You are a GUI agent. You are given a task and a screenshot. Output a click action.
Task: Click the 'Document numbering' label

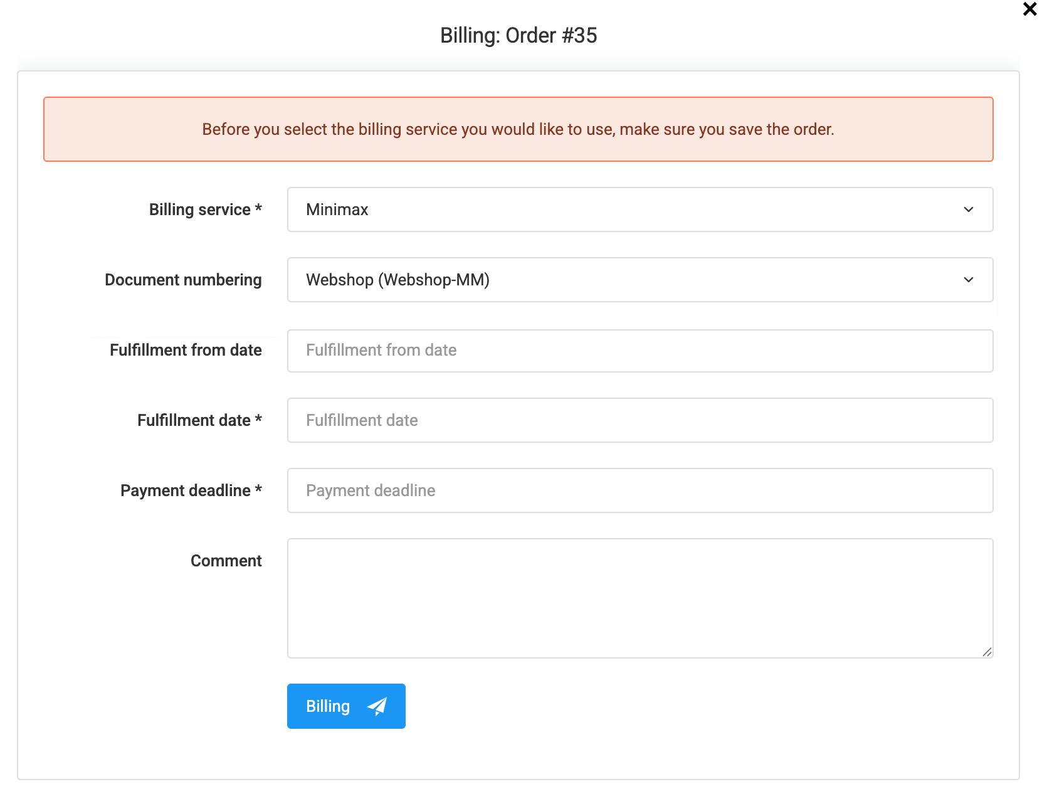(x=183, y=280)
